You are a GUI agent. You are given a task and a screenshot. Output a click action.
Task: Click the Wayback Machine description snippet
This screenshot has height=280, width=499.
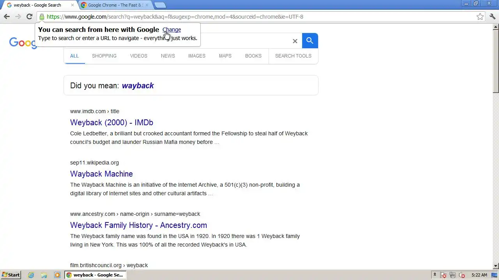click(185, 189)
